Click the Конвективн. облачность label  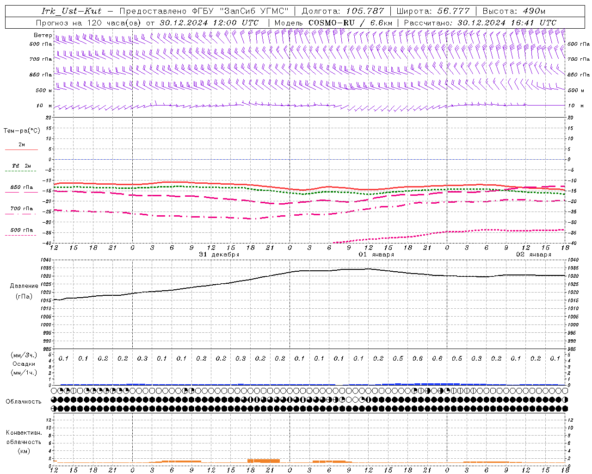[24, 437]
